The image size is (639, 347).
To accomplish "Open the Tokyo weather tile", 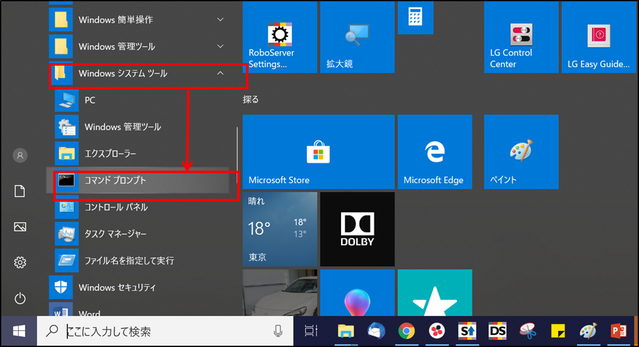I will pyautogui.click(x=280, y=229).
